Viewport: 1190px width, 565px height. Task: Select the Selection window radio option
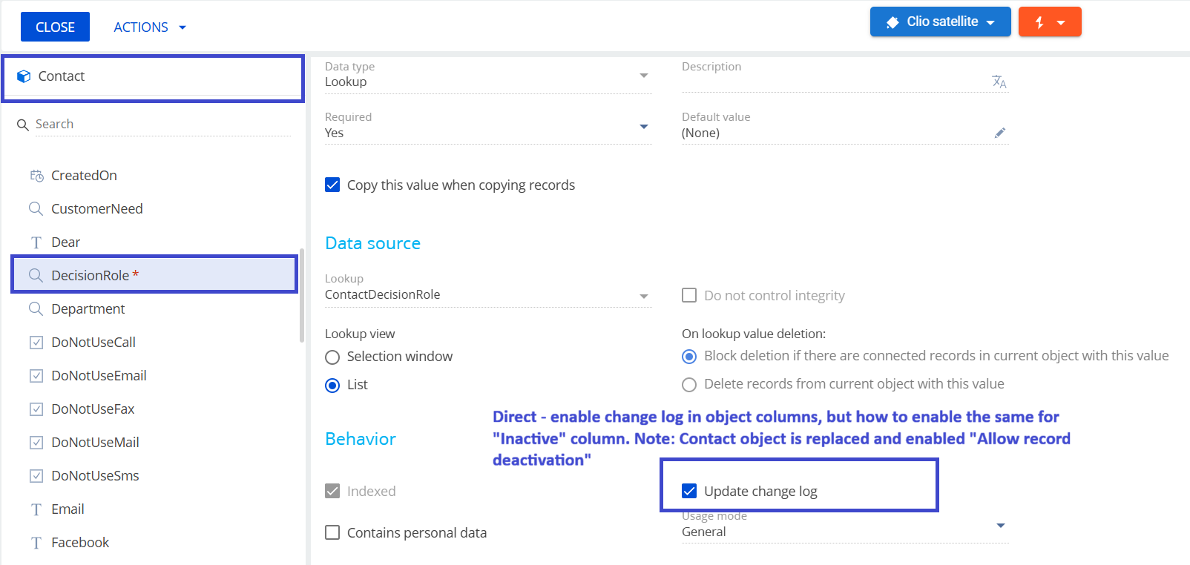click(332, 357)
